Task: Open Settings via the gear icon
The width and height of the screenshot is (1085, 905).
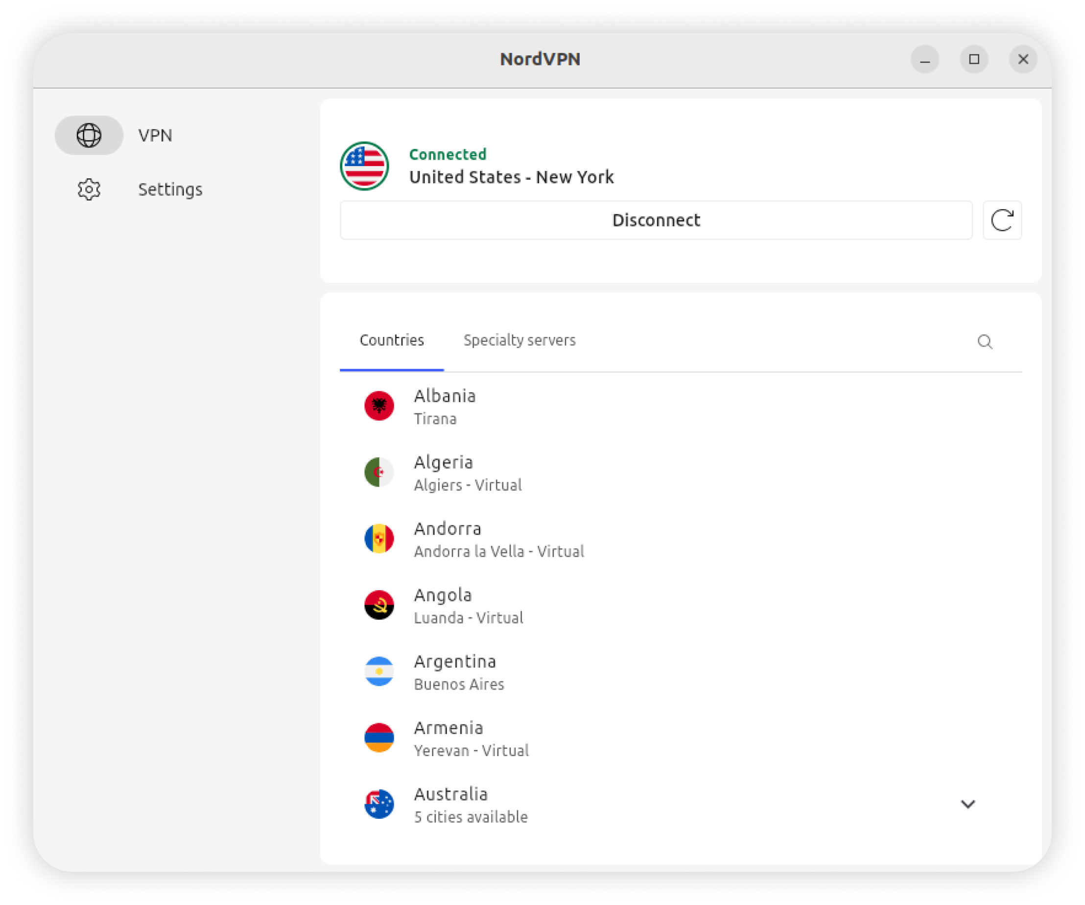Action: pyautogui.click(x=89, y=190)
